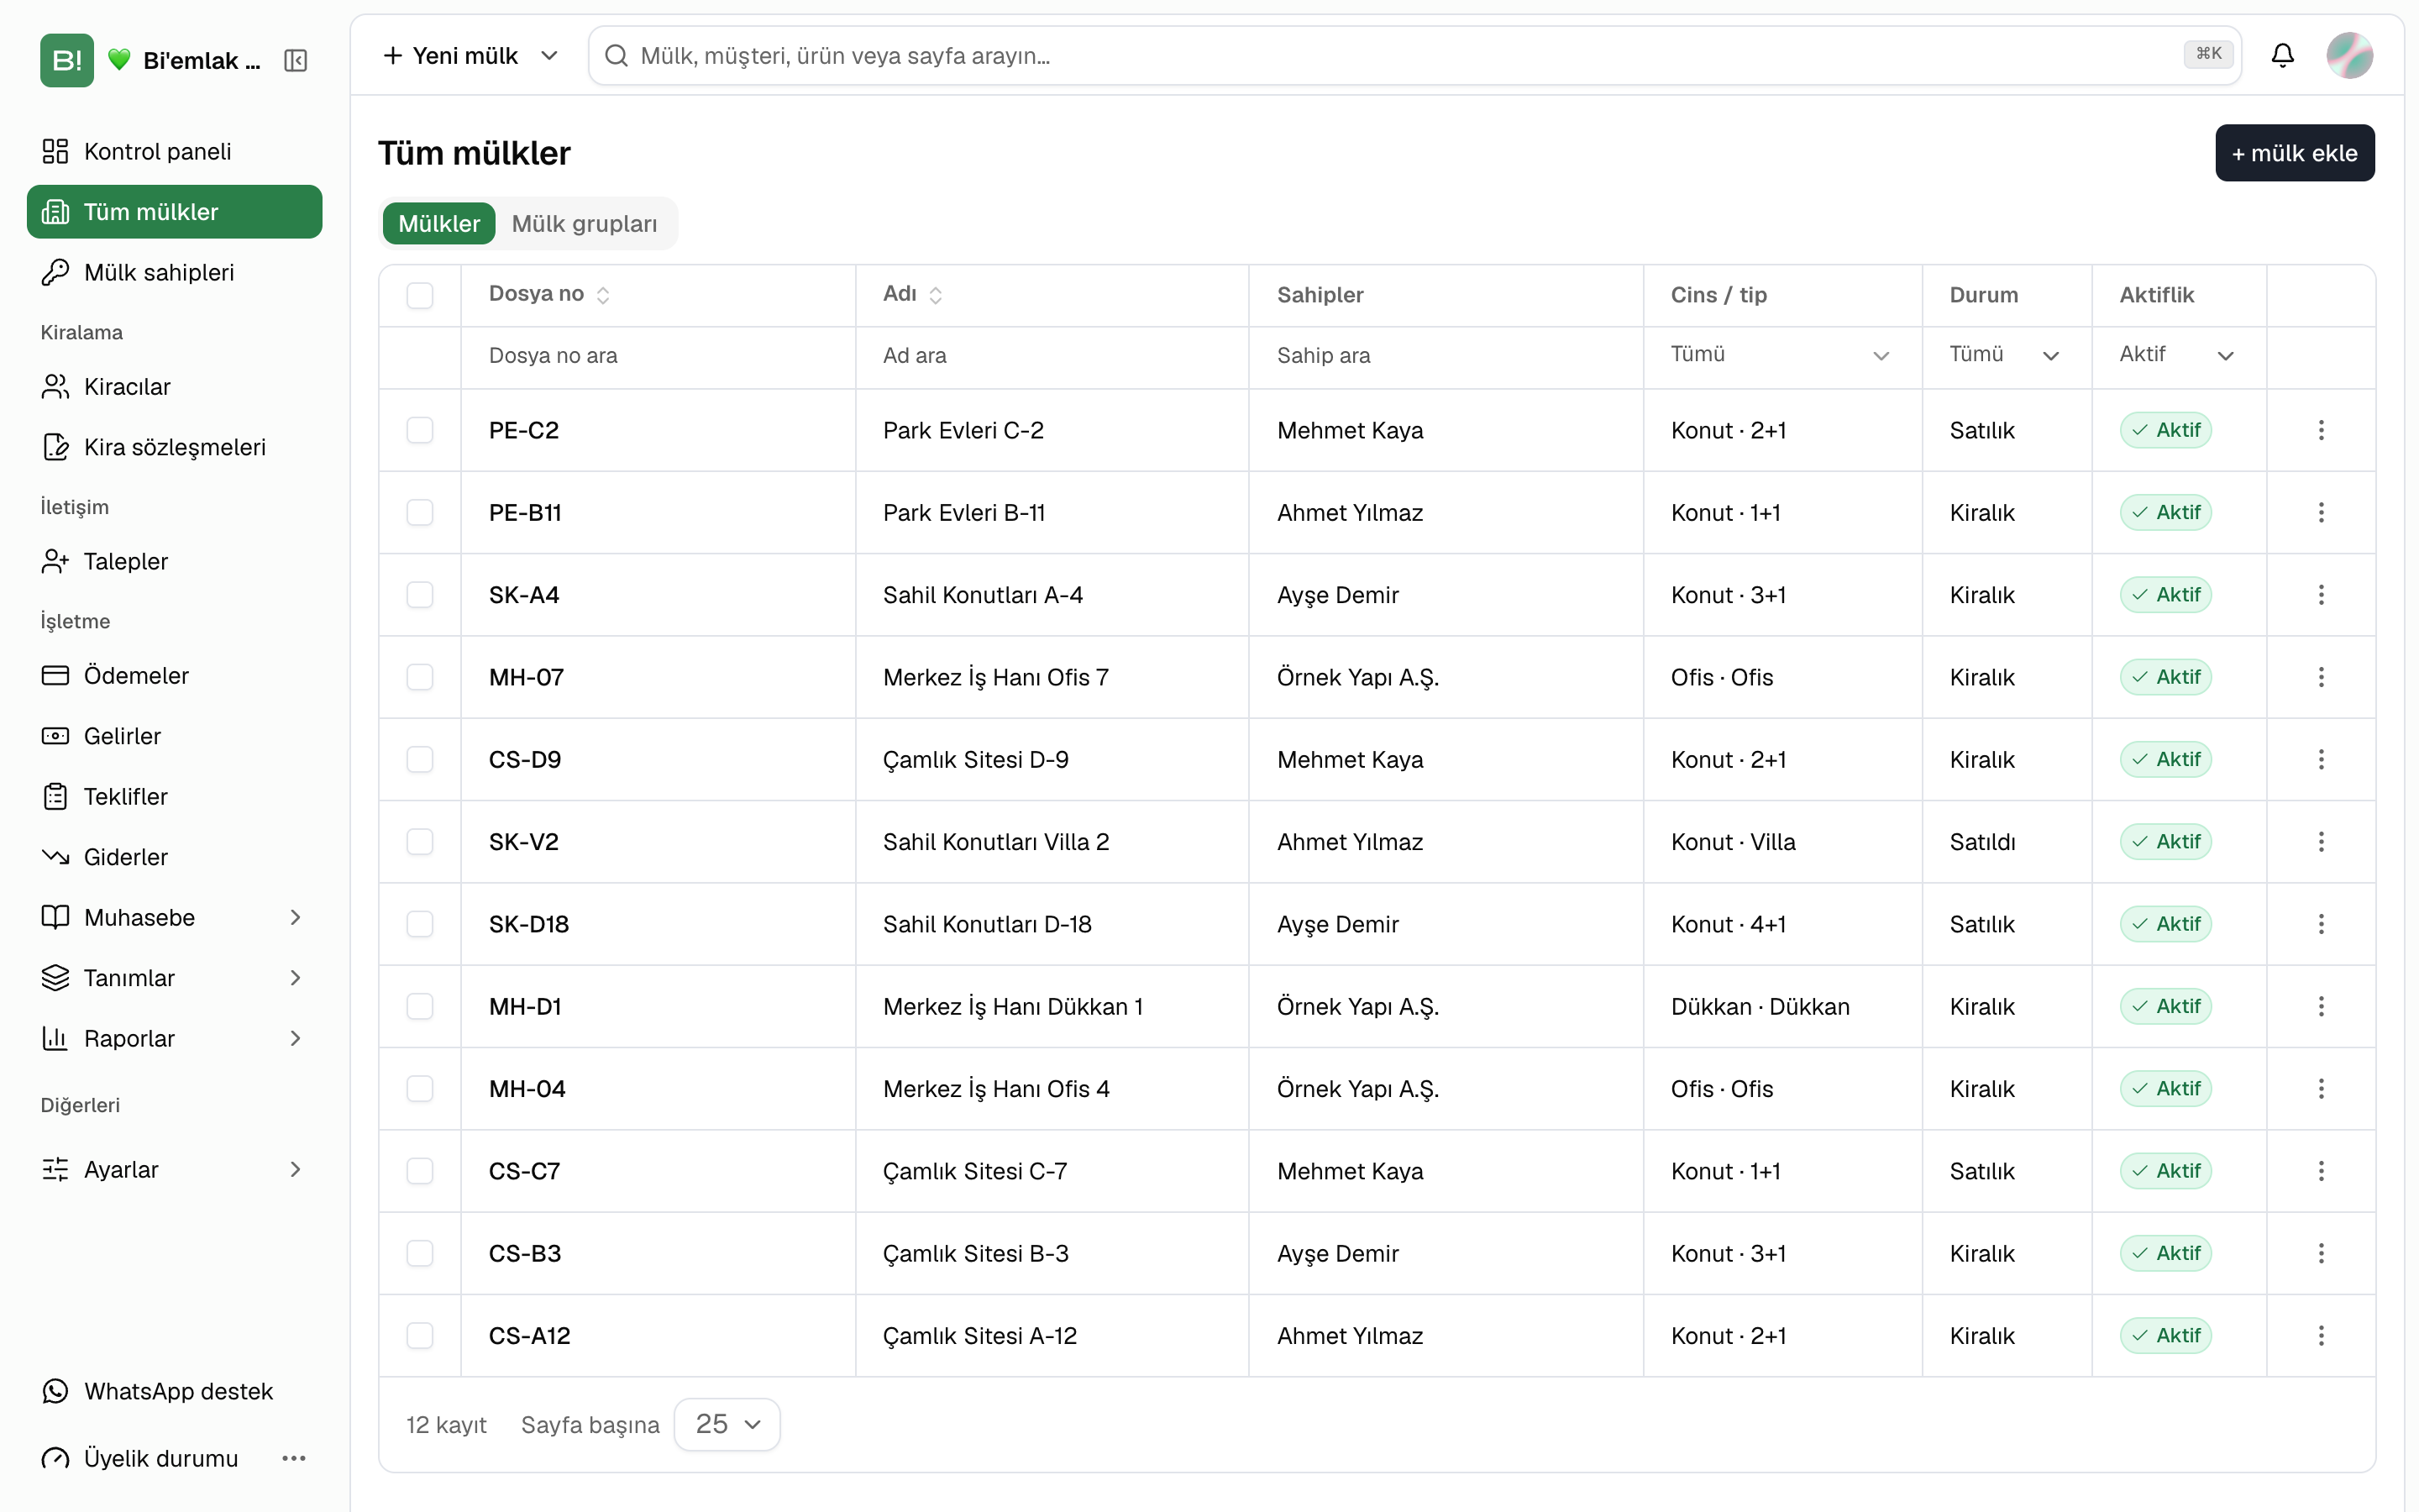Open Aktiflik filter dropdown
The width and height of the screenshot is (2419, 1512).
(2176, 355)
